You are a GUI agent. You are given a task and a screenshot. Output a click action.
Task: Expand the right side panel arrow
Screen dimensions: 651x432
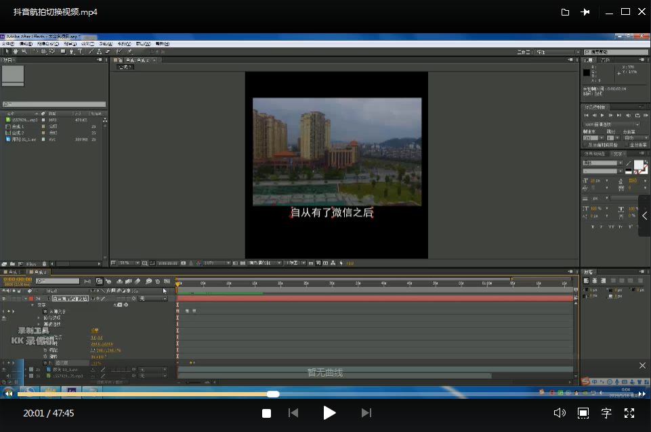644,216
